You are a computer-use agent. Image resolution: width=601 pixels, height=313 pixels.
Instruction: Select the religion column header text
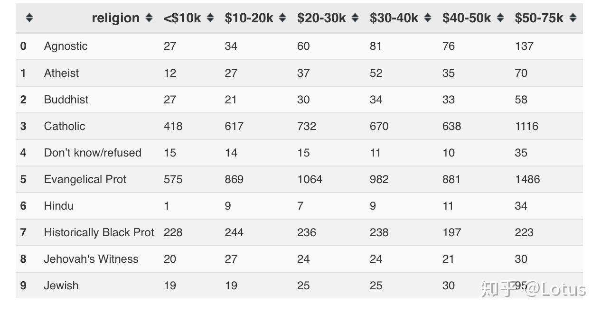(x=116, y=18)
